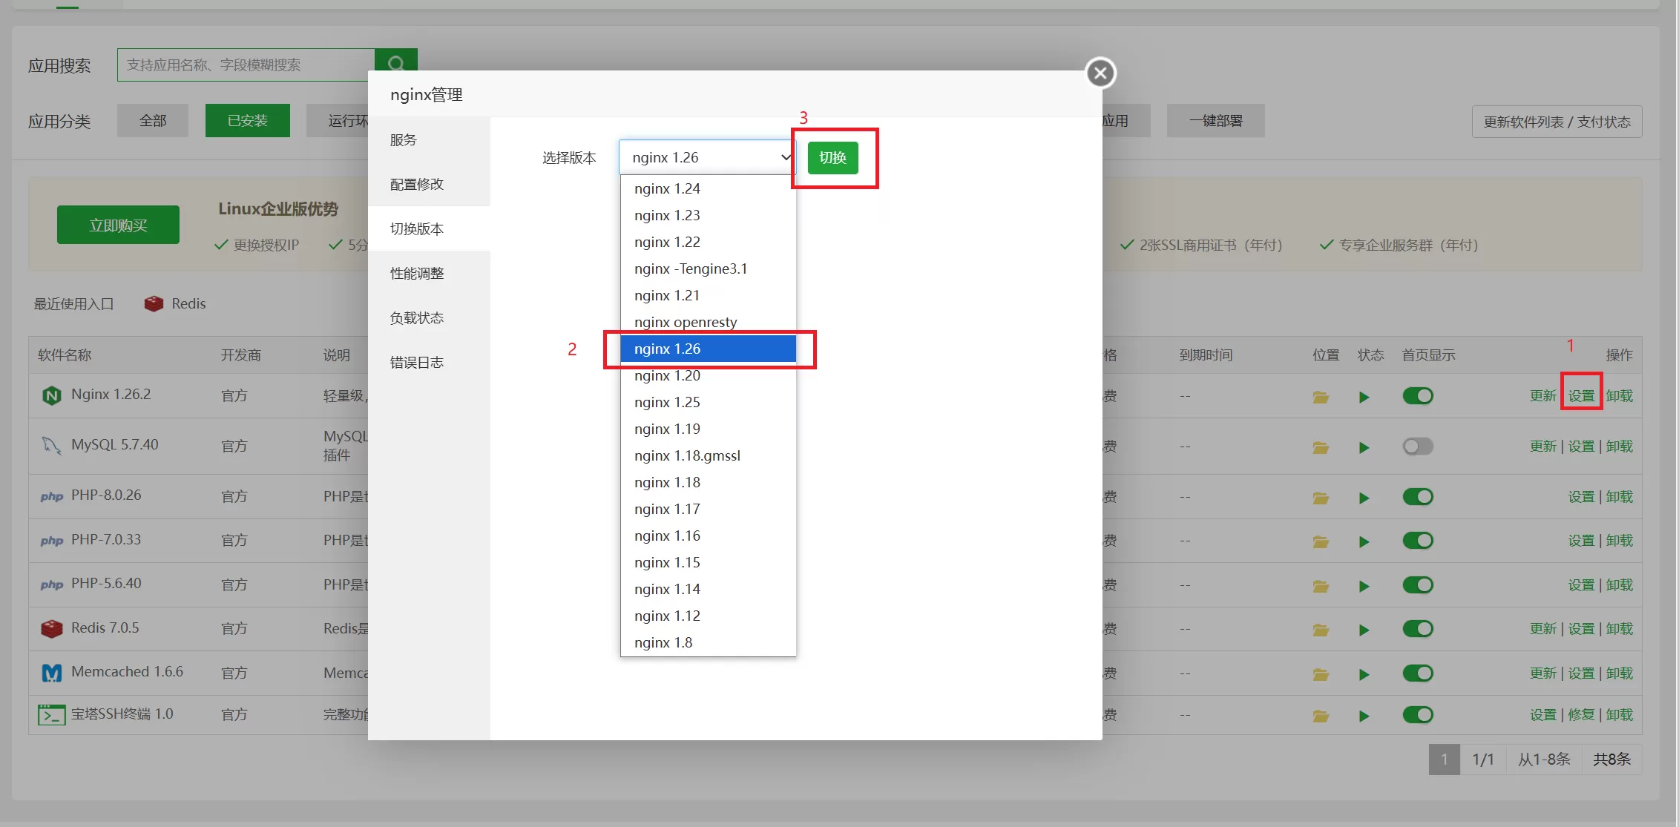Viewport: 1679px width, 827px height.
Task: Open the 负载状态 tab
Action: click(429, 317)
